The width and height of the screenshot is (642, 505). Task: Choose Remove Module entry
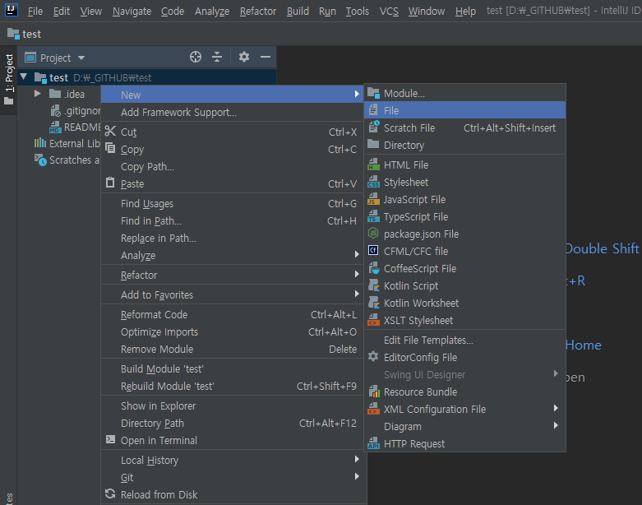coord(232,350)
